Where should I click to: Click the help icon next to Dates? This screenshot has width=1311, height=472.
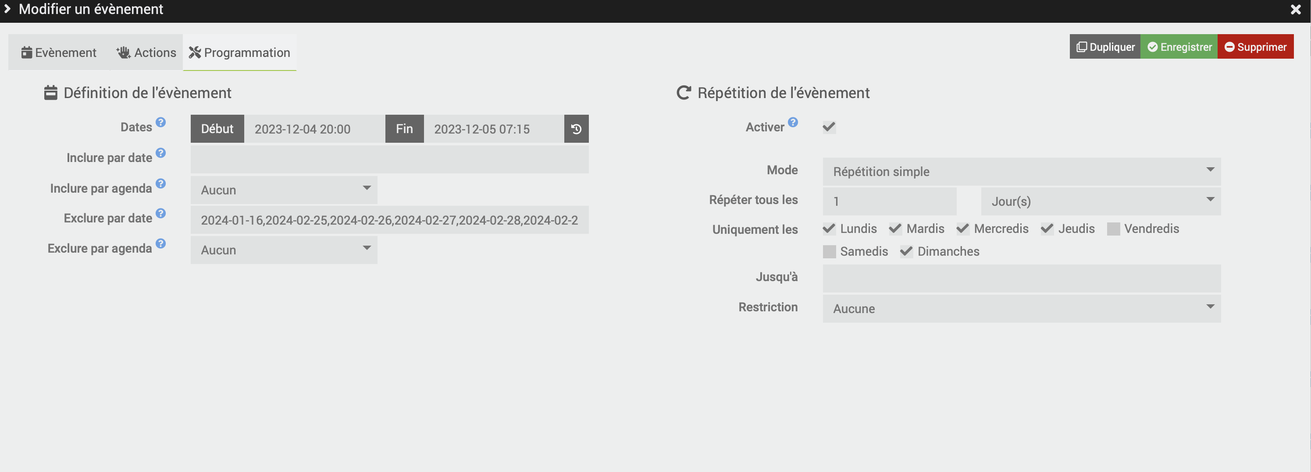tap(161, 123)
